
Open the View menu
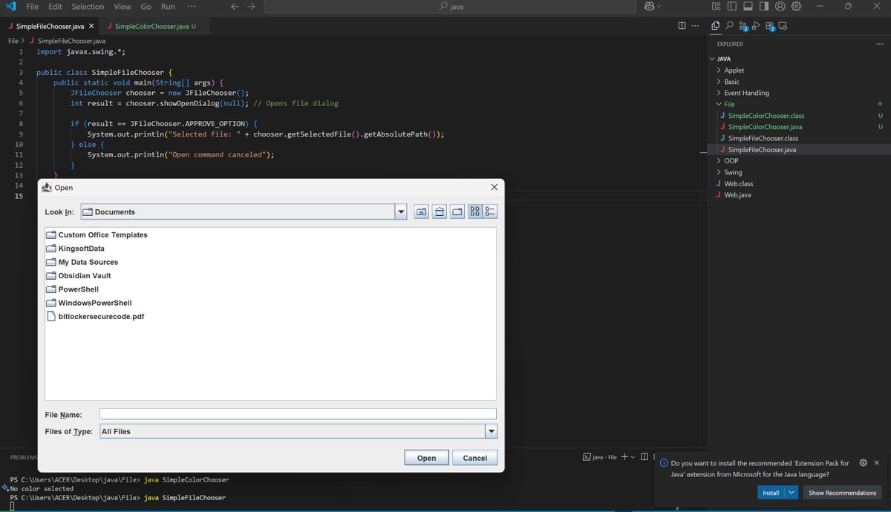pos(123,6)
